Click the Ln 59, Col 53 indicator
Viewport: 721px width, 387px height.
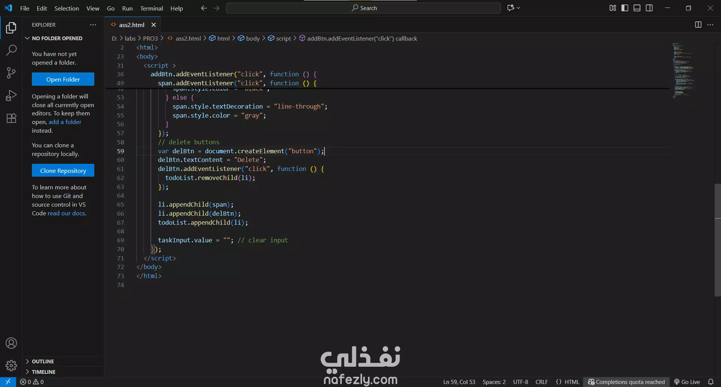(459, 382)
